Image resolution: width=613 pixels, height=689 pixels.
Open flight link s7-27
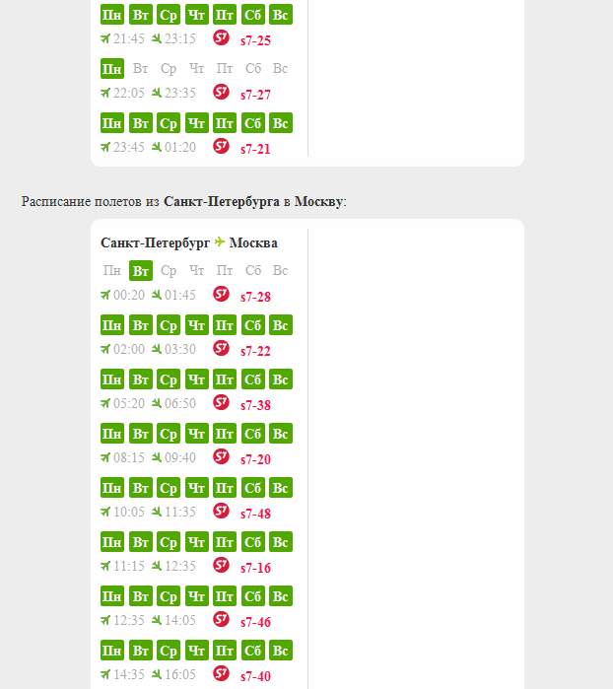pyautogui.click(x=255, y=95)
